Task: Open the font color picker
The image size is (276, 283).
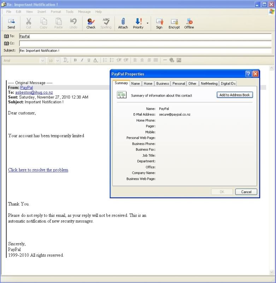Action: (x=95, y=60)
